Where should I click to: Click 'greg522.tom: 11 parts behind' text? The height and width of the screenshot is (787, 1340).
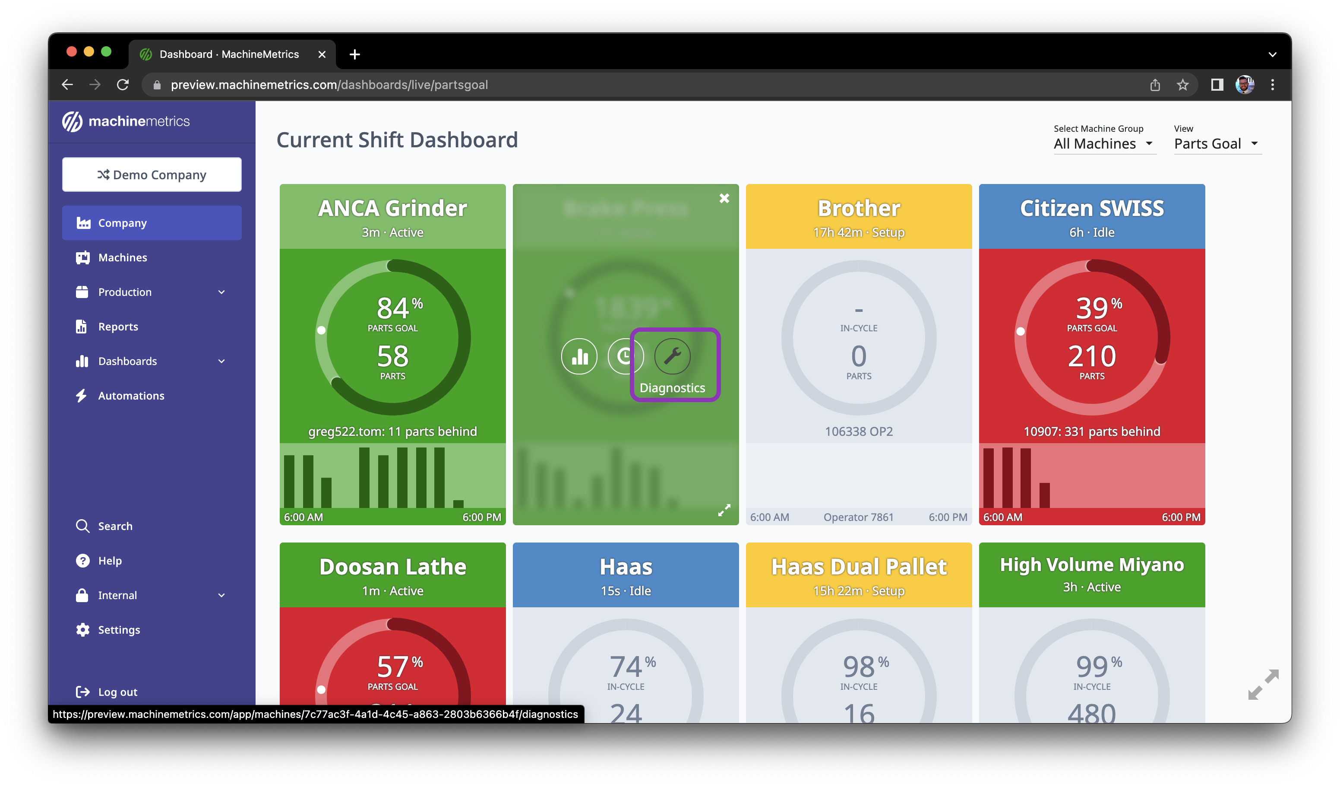coord(392,432)
